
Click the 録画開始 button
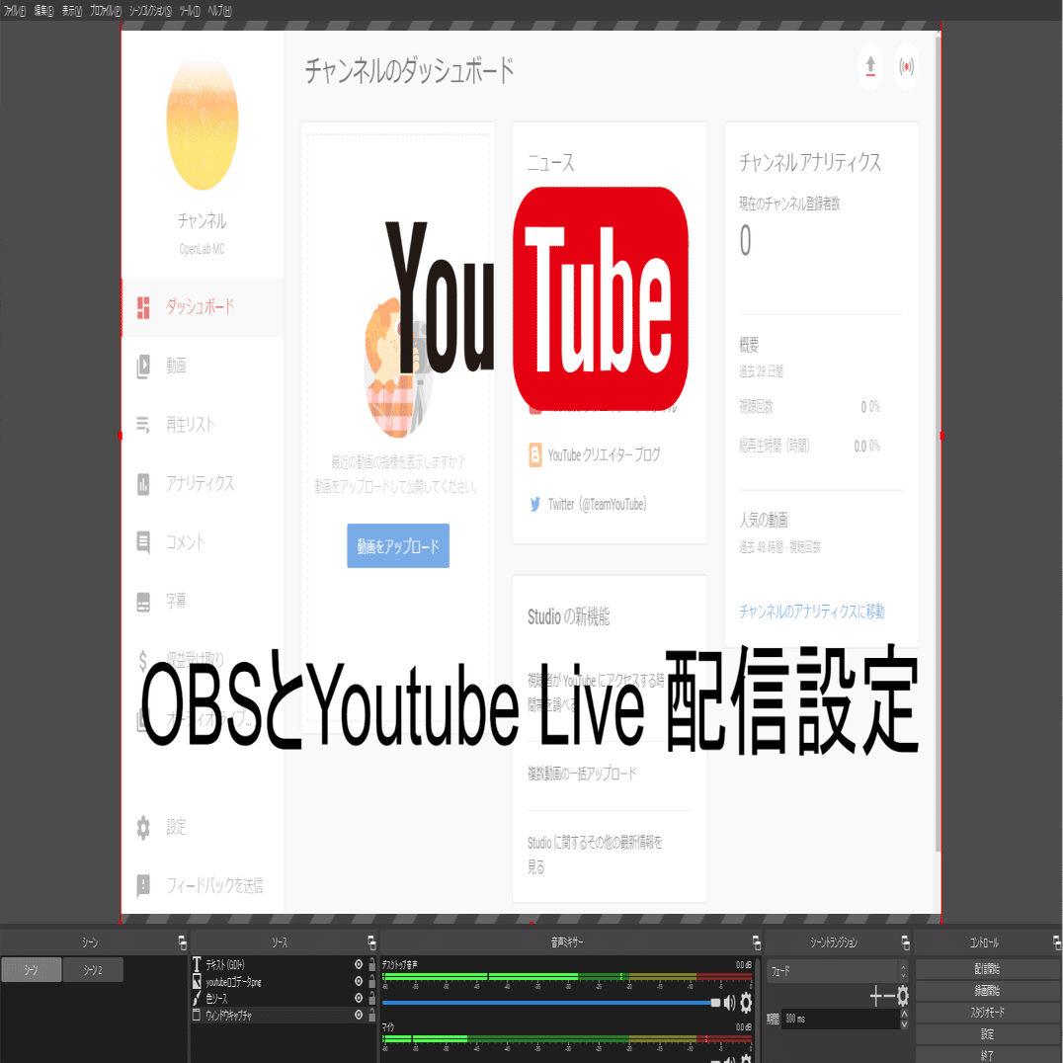click(x=987, y=991)
